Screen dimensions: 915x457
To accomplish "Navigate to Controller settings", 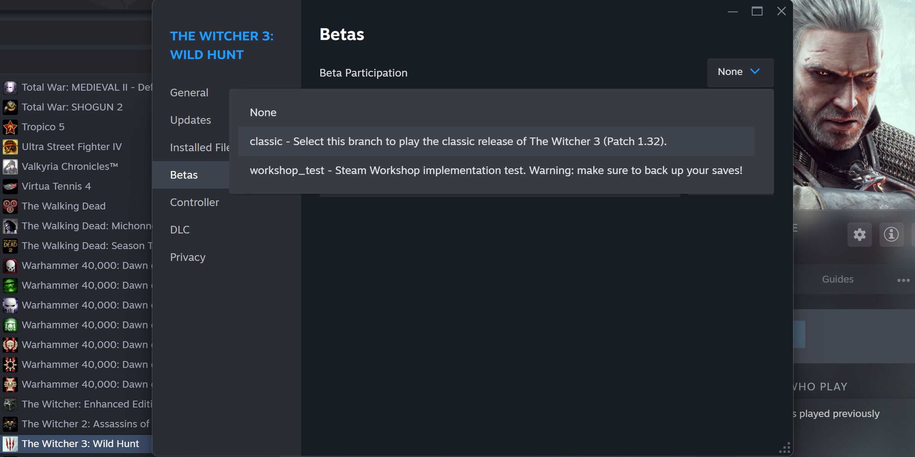I will [x=194, y=202].
